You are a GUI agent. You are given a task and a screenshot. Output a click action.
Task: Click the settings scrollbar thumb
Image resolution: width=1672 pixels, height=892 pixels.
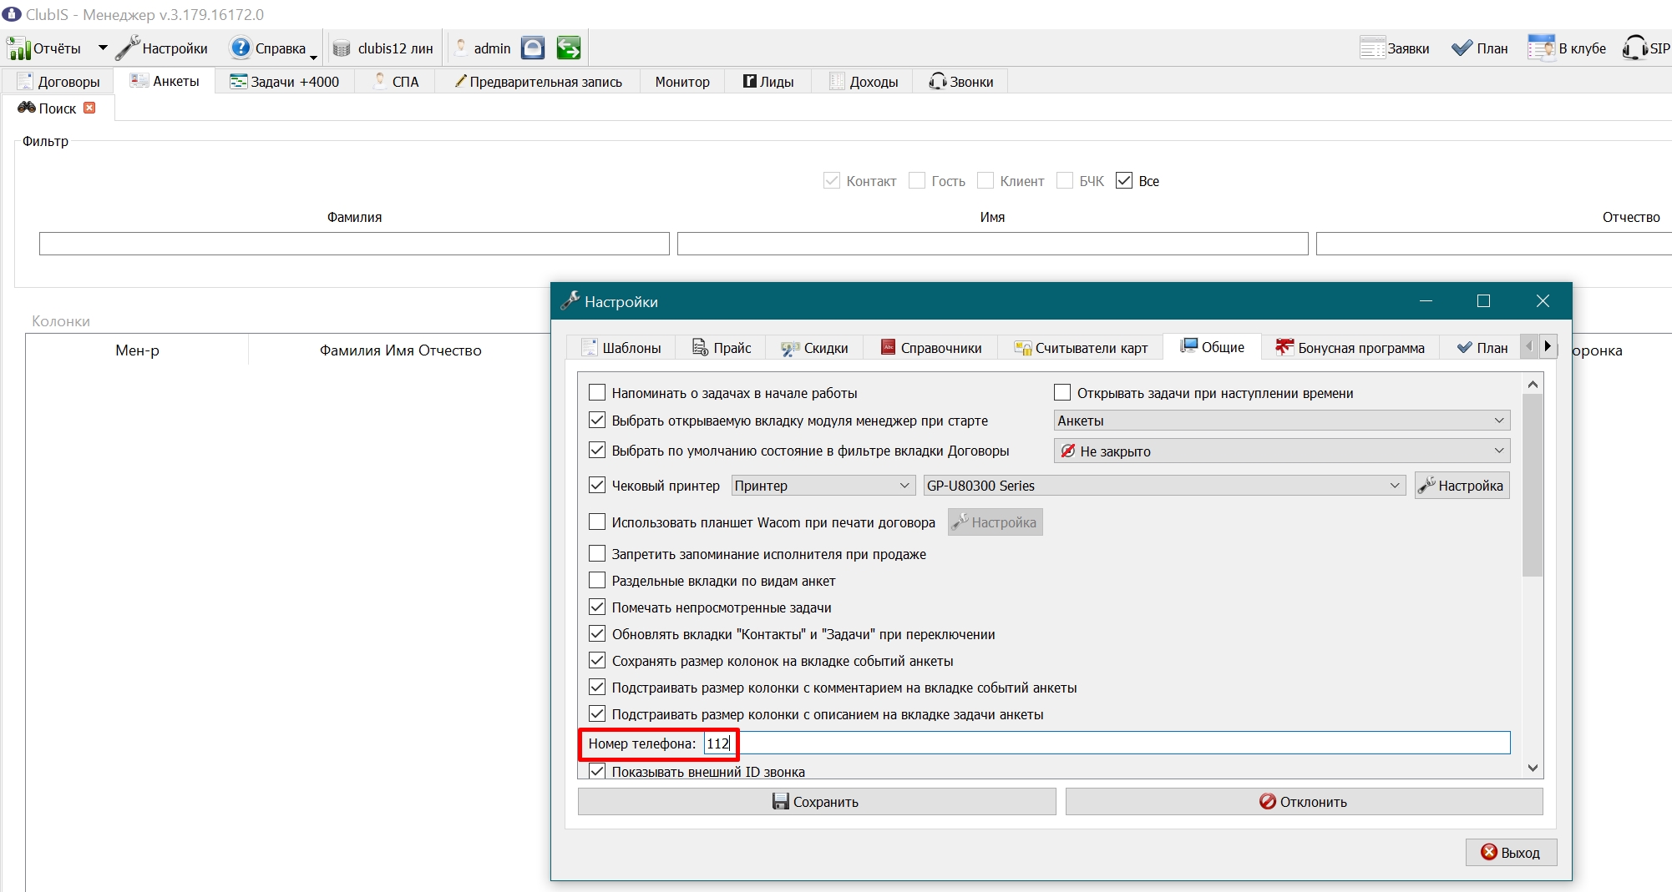(1533, 486)
